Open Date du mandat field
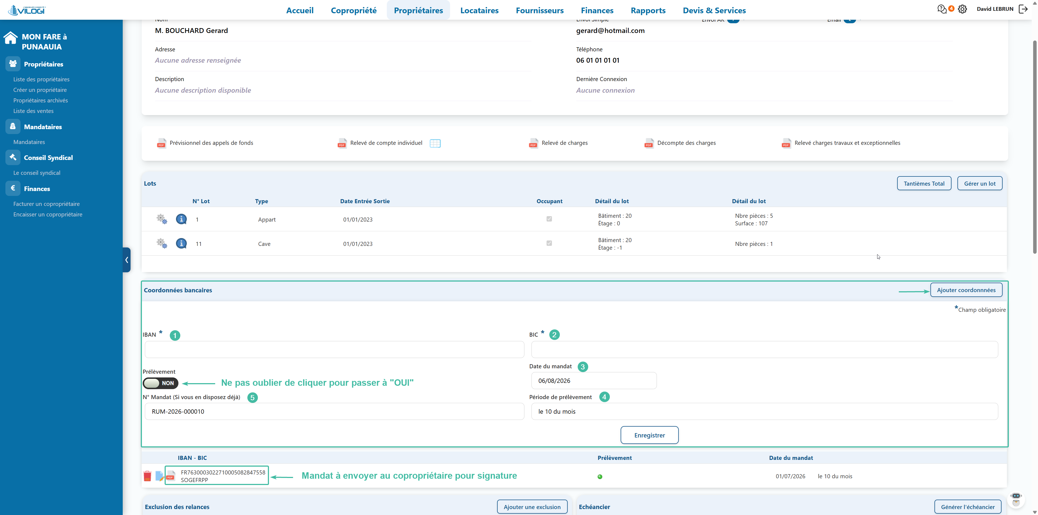The width and height of the screenshot is (1038, 515). pos(594,380)
